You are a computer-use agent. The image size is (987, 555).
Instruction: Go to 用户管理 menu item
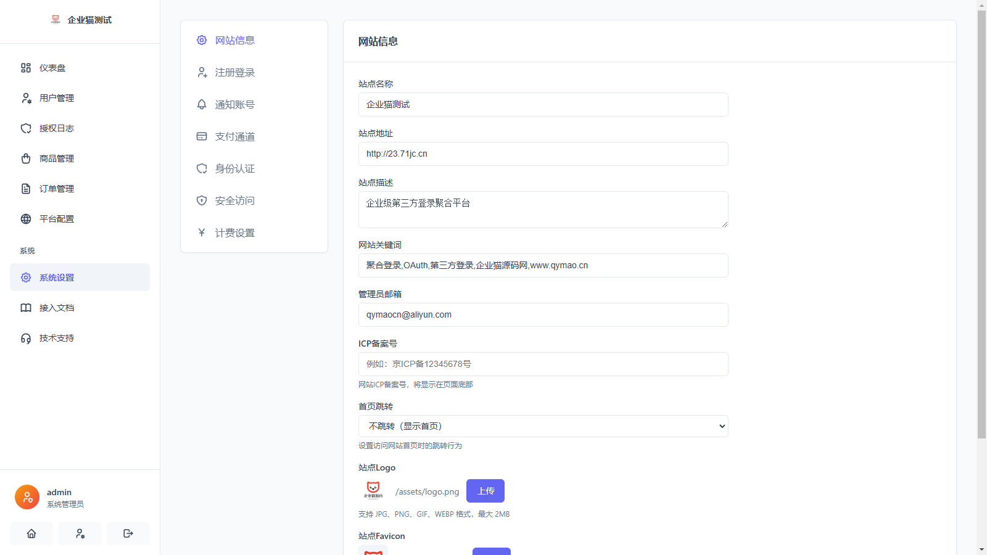pyautogui.click(x=57, y=98)
